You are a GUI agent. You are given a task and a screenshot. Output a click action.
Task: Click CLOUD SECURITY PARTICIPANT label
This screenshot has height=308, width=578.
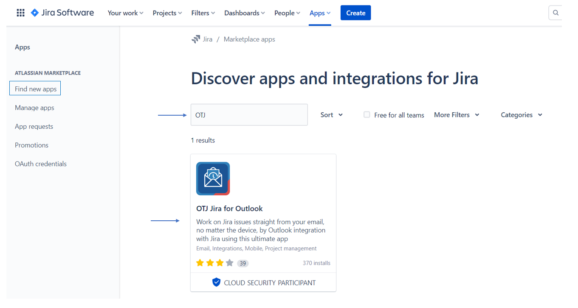[x=270, y=283]
